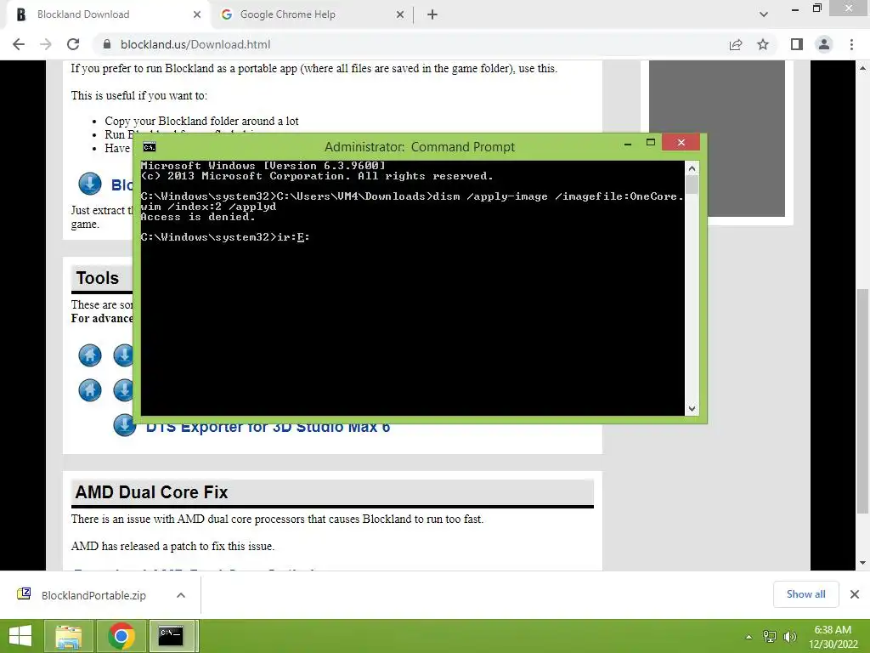This screenshot has height=653, width=870.
Task: Click the Chrome forward arrow
Action: pyautogui.click(x=46, y=44)
